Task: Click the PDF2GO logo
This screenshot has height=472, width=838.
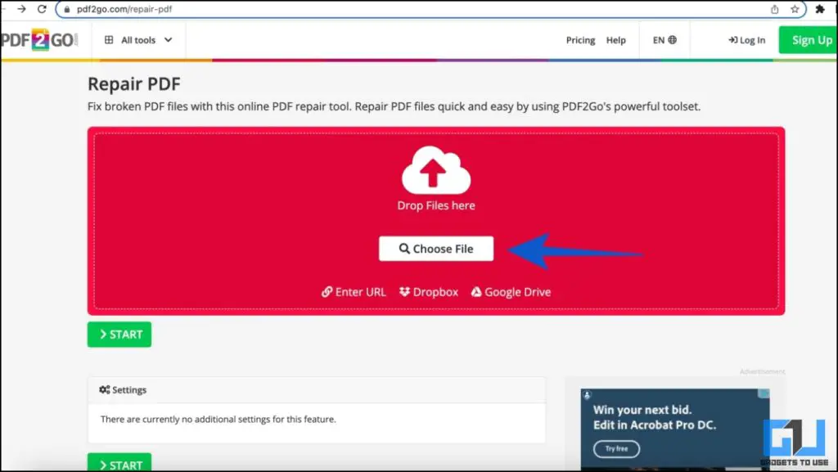Action: tap(39, 40)
